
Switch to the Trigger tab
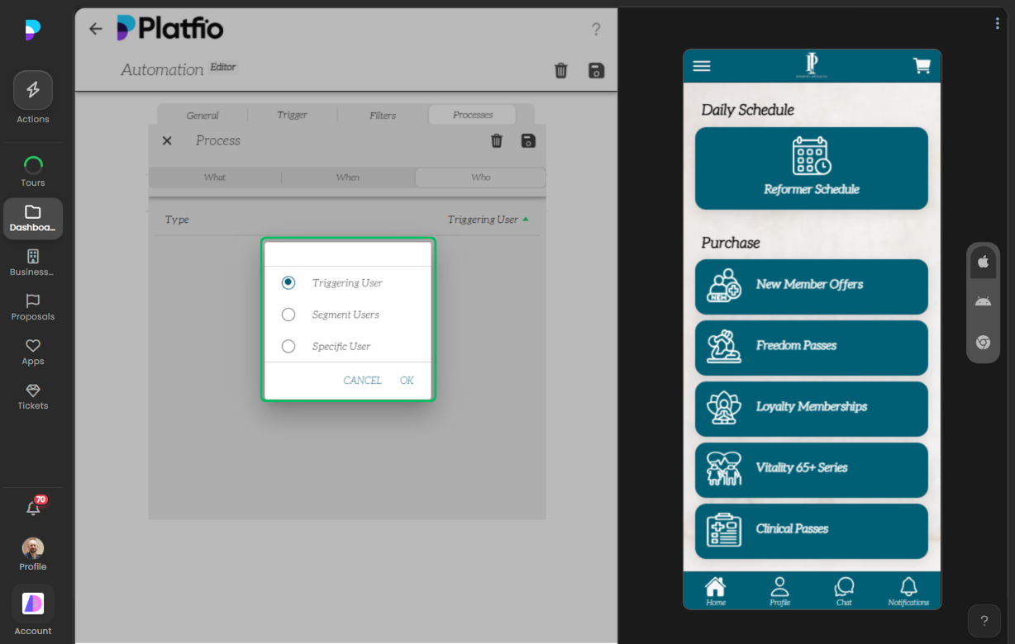292,115
